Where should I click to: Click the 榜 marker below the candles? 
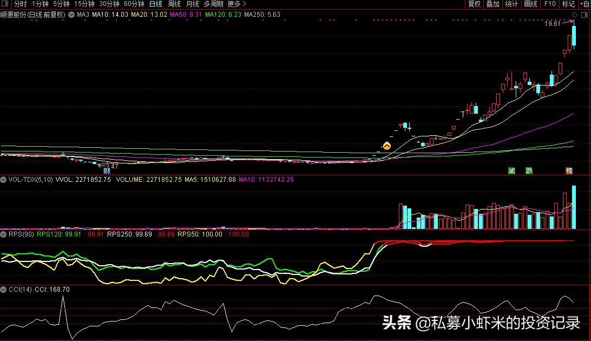click(x=569, y=170)
